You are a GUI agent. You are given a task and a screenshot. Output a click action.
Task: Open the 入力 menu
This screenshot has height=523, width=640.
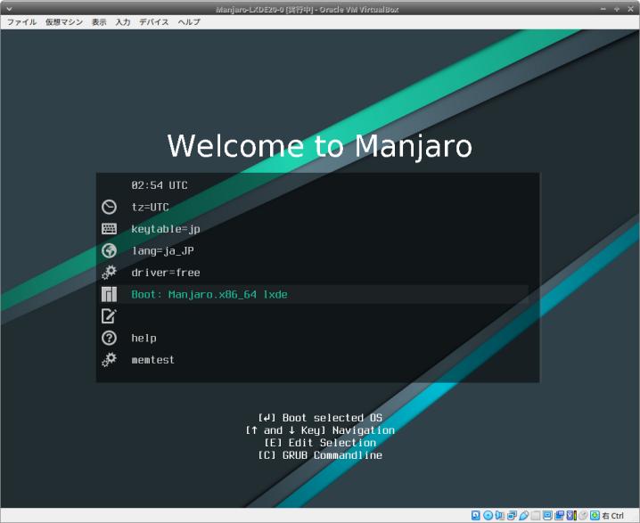point(122,22)
